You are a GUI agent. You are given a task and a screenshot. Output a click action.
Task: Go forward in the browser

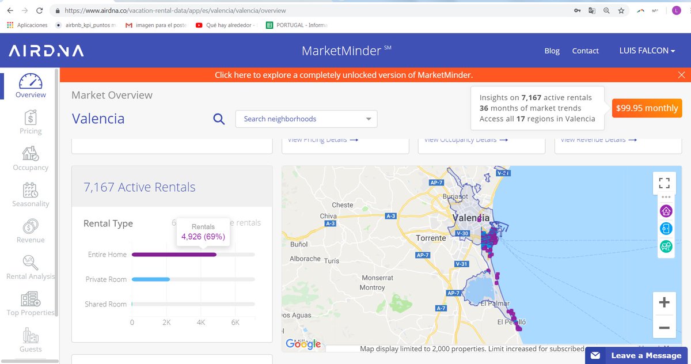[x=25, y=10]
